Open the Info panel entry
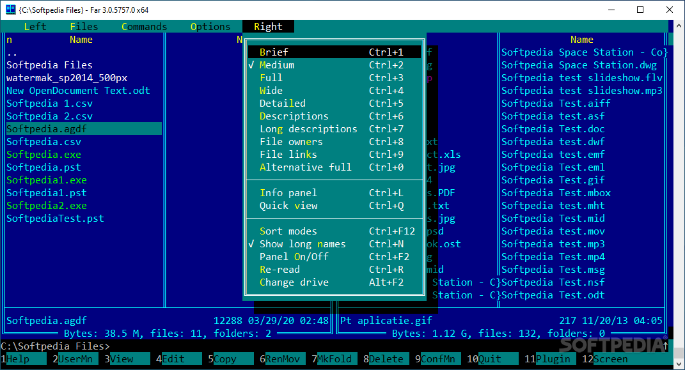Viewport: 685px width, 370px height. tap(335, 193)
